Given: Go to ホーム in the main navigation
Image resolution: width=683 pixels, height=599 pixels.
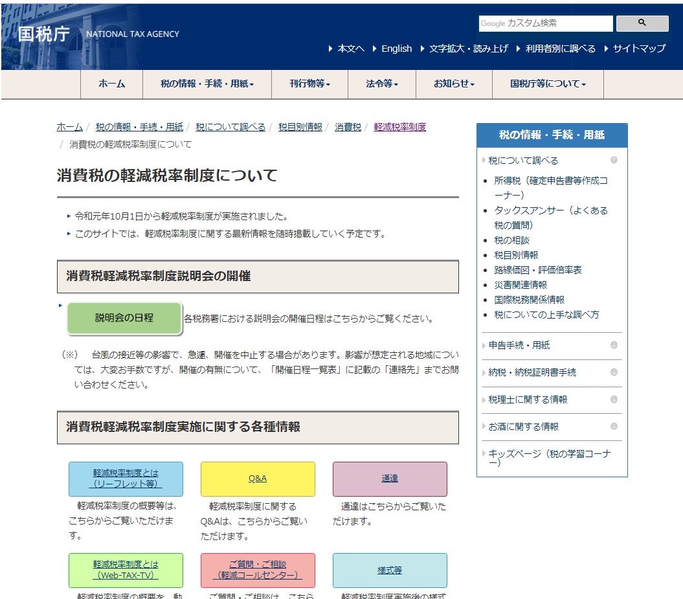Looking at the screenshot, I should (x=111, y=84).
